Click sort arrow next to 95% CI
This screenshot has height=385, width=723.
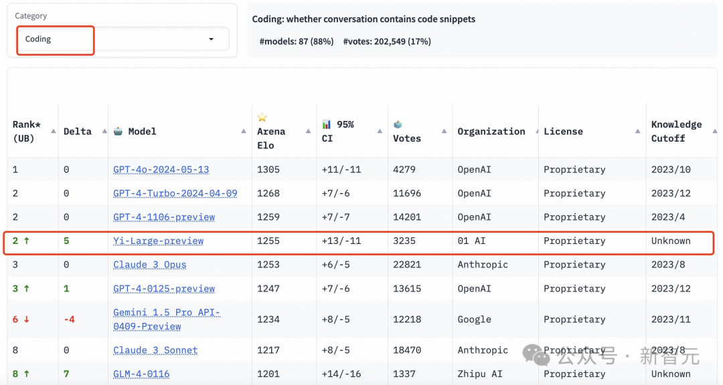pos(380,131)
